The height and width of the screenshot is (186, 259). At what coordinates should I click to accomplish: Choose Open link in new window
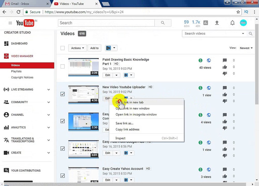click(146, 108)
